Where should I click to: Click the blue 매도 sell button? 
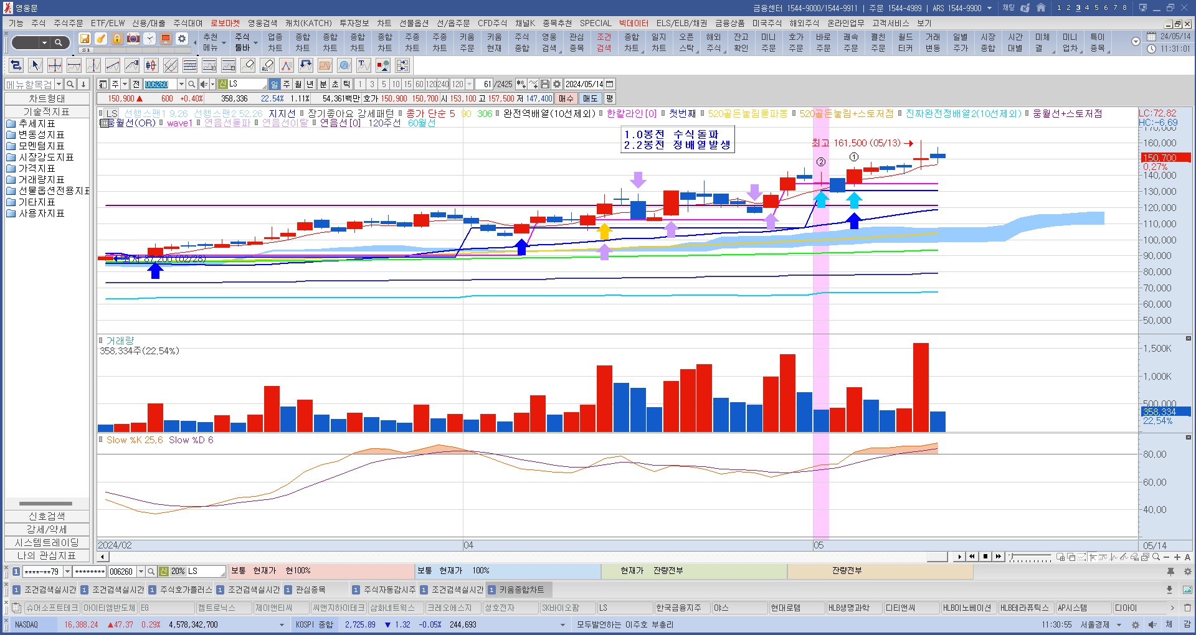[x=590, y=98]
